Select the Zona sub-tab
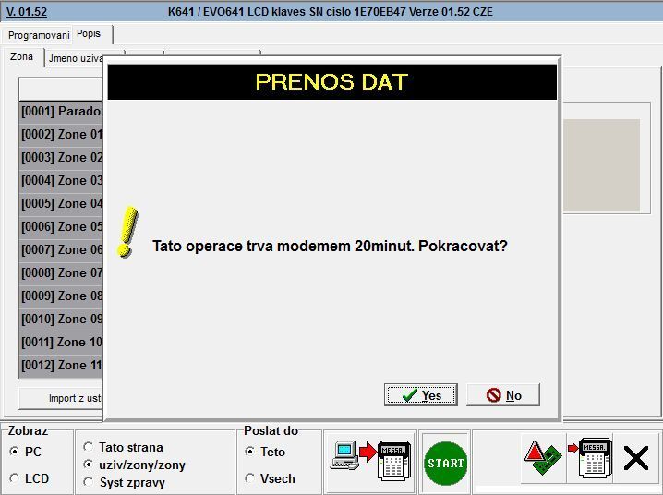 coord(21,57)
